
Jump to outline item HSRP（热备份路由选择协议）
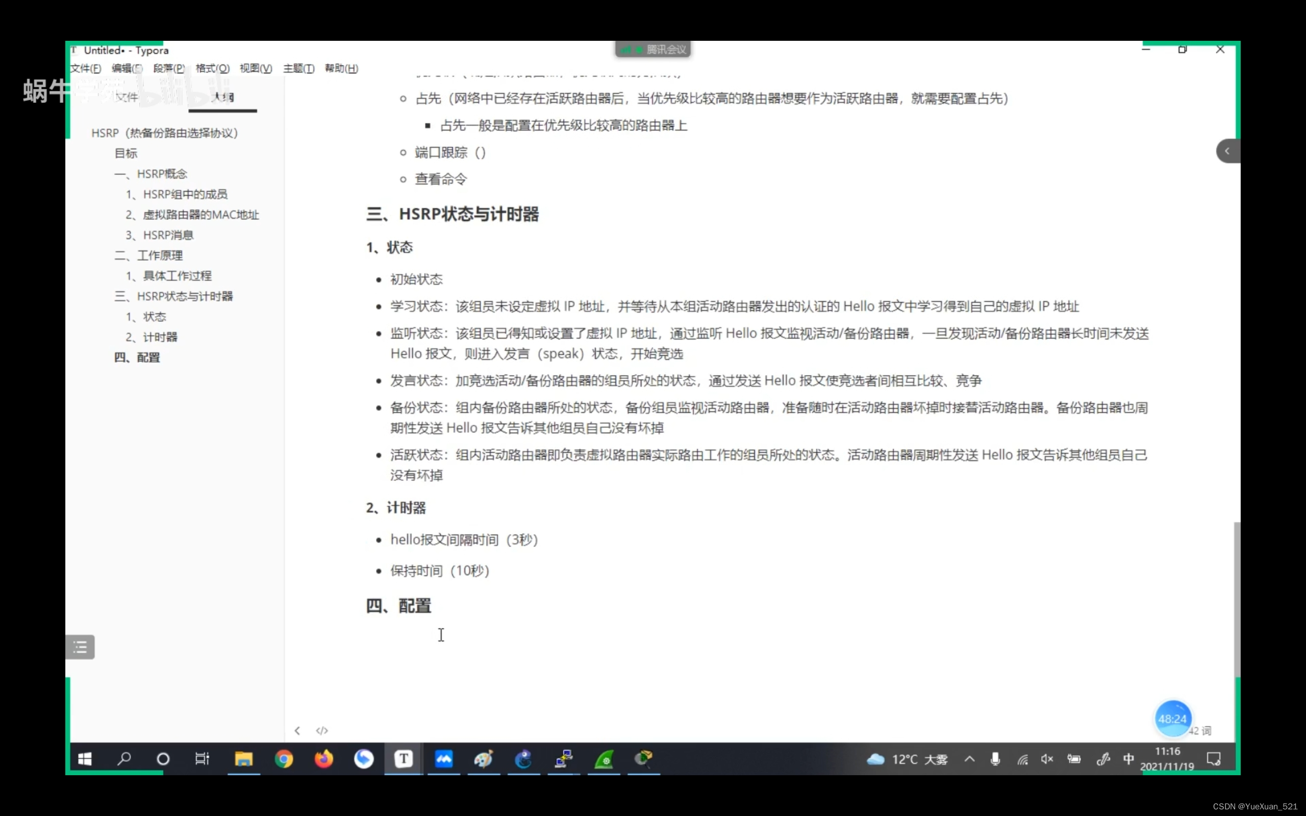coord(165,133)
